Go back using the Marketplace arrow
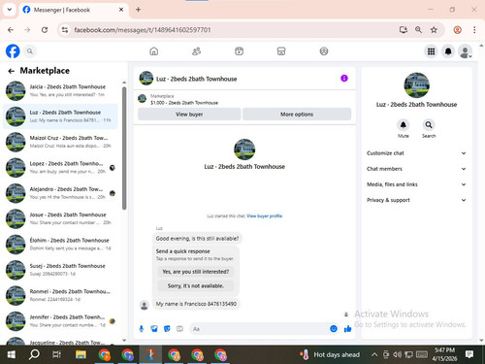Image resolution: width=485 pixels, height=364 pixels. 12,71
